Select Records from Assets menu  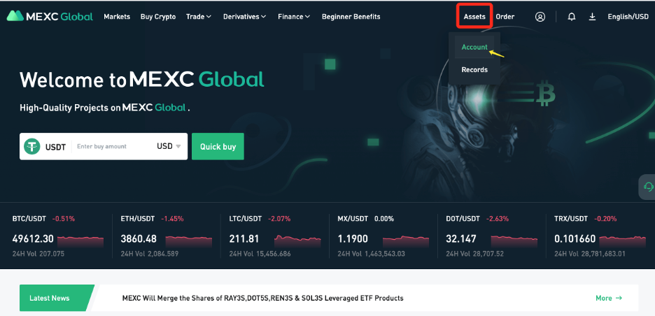(x=474, y=70)
